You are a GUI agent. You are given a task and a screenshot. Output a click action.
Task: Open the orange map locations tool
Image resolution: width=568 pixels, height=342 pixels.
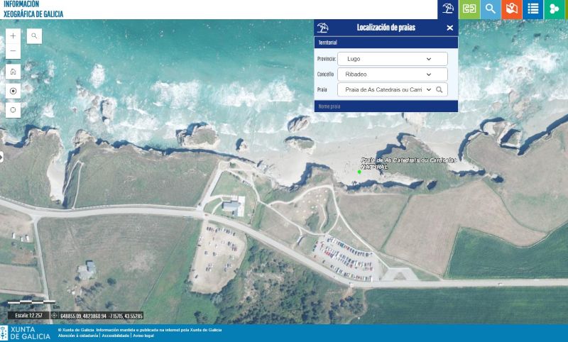pos(511,9)
